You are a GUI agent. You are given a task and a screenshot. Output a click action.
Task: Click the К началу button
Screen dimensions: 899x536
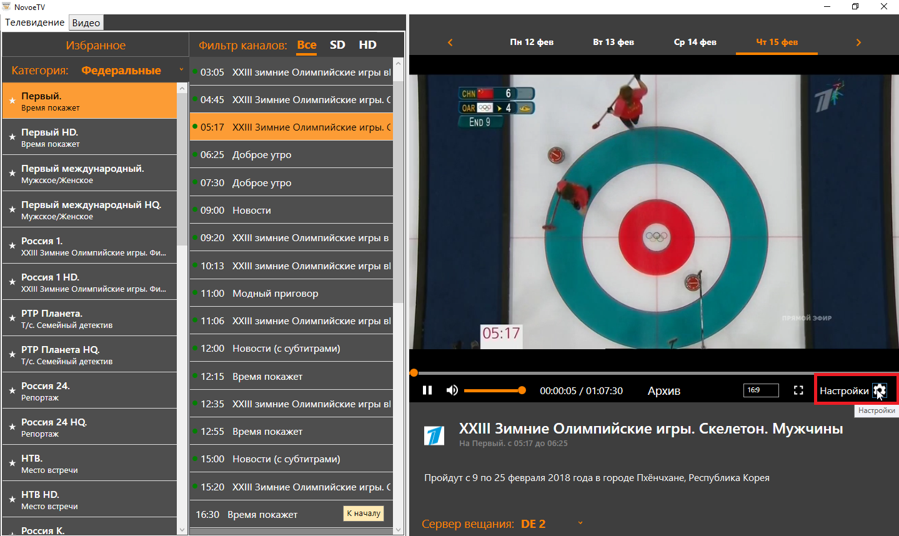click(x=364, y=513)
